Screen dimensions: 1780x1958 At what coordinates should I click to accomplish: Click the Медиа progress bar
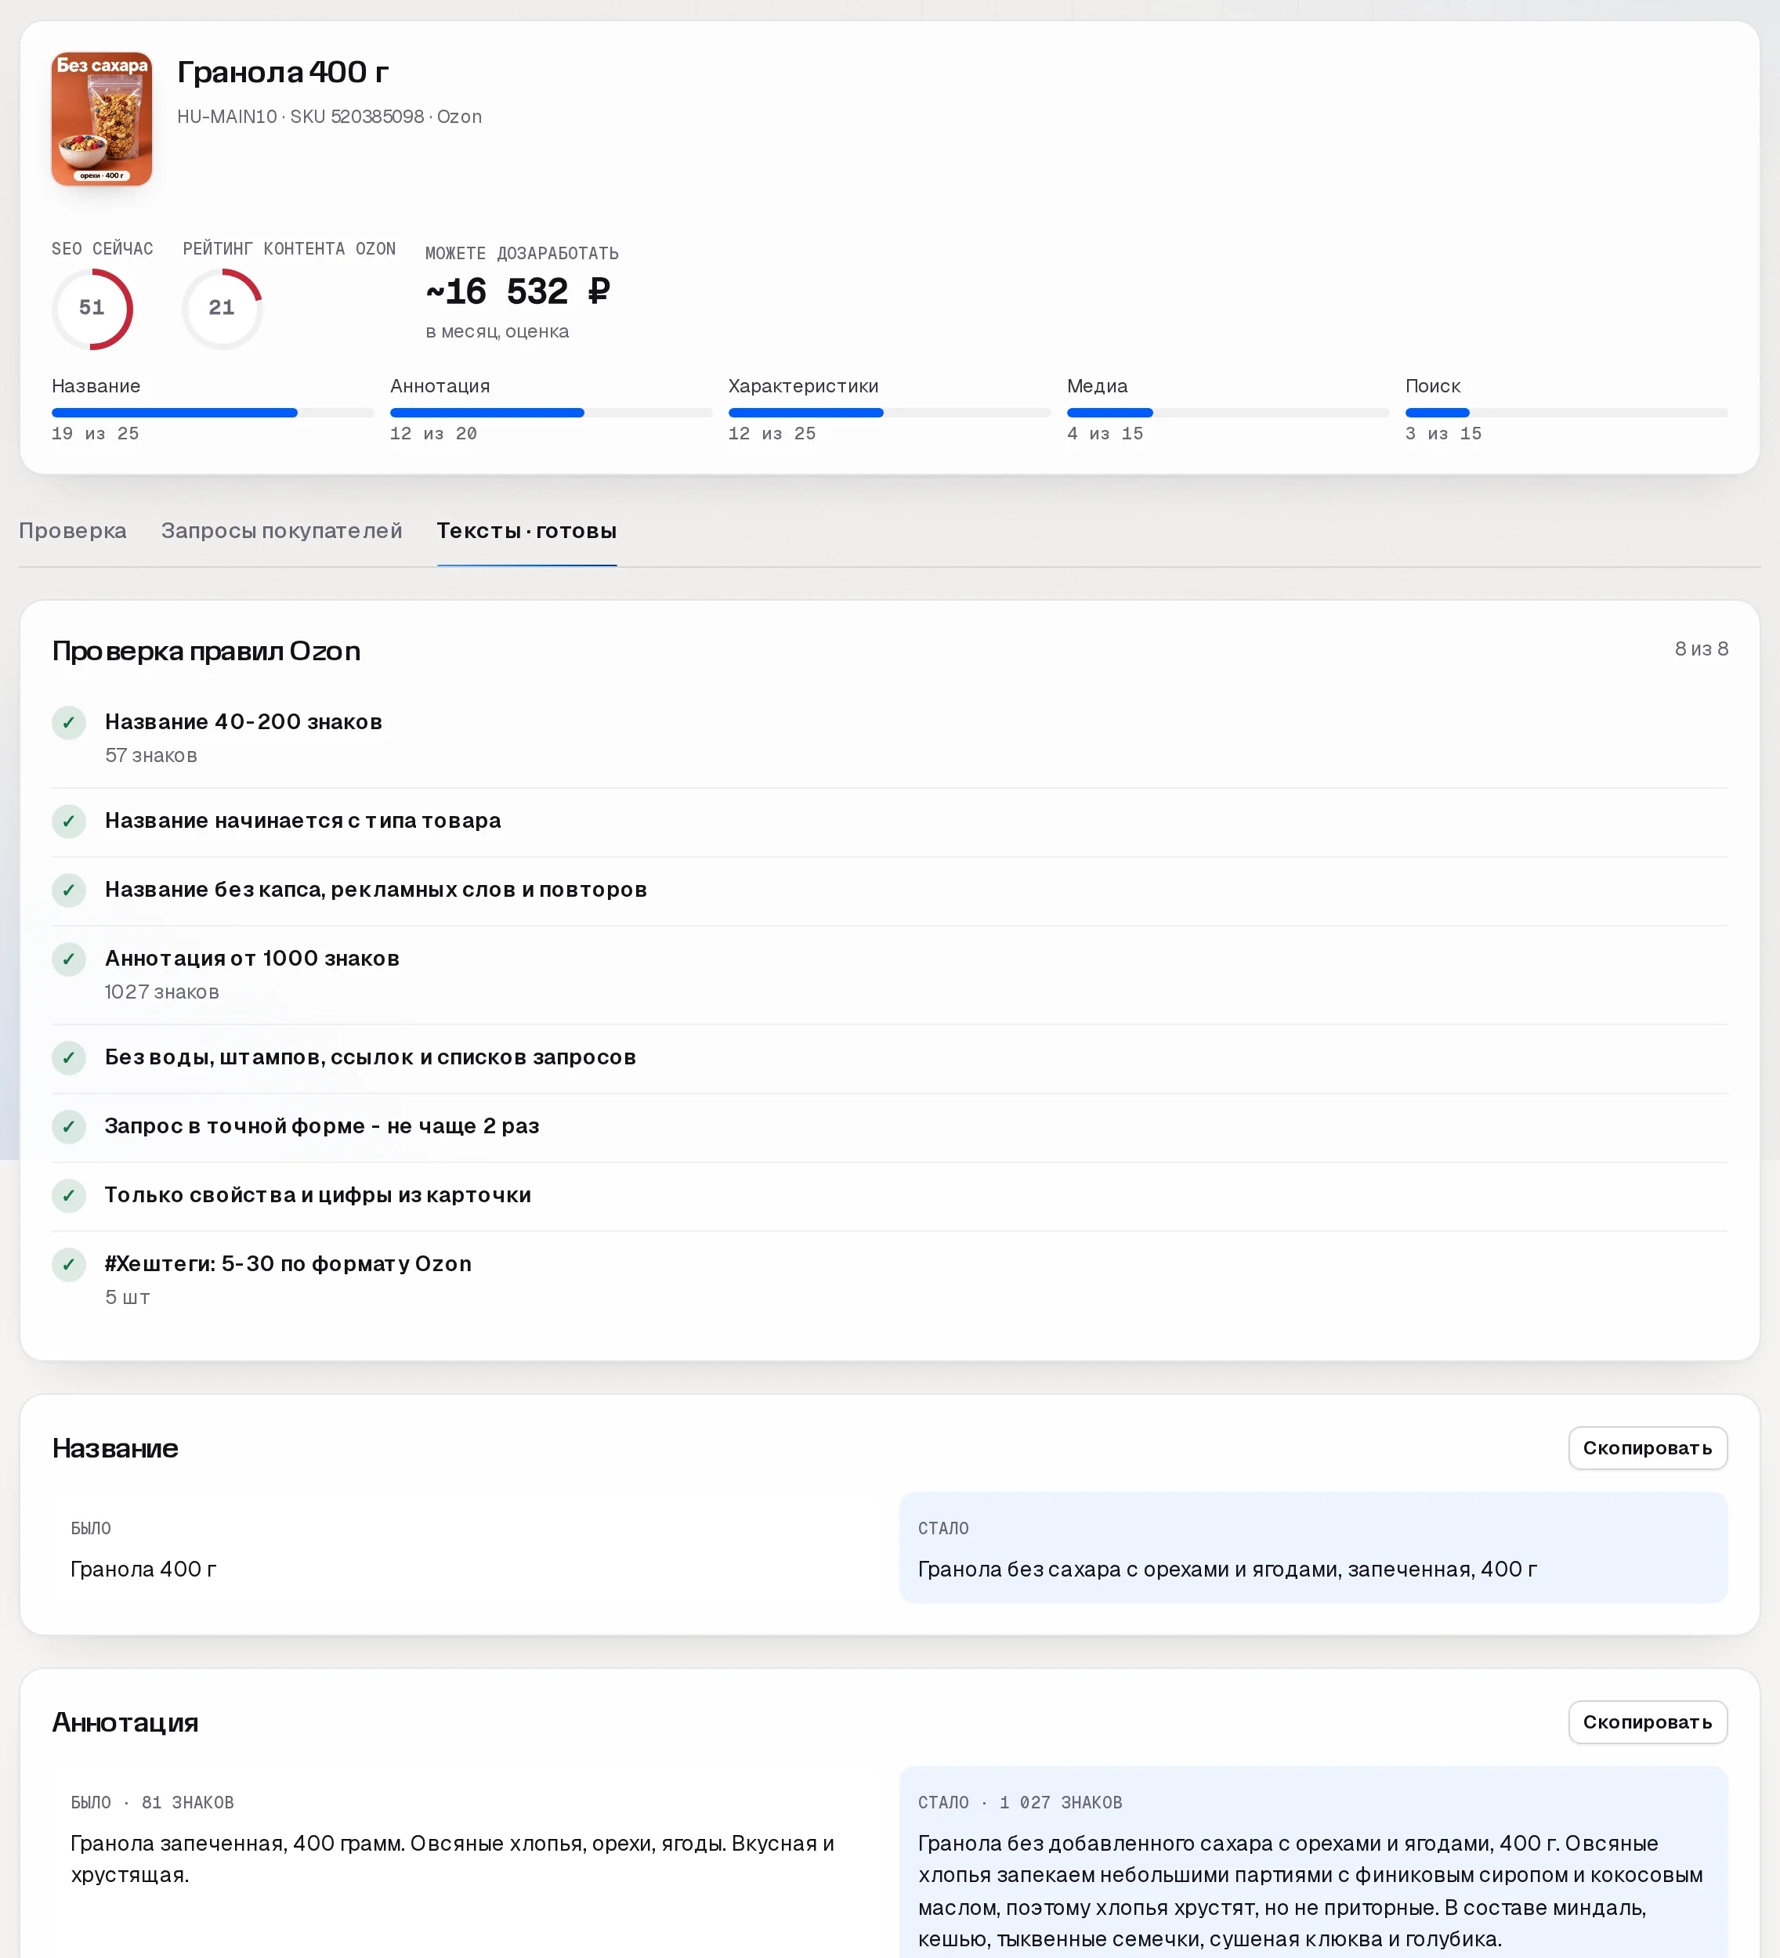[1228, 413]
